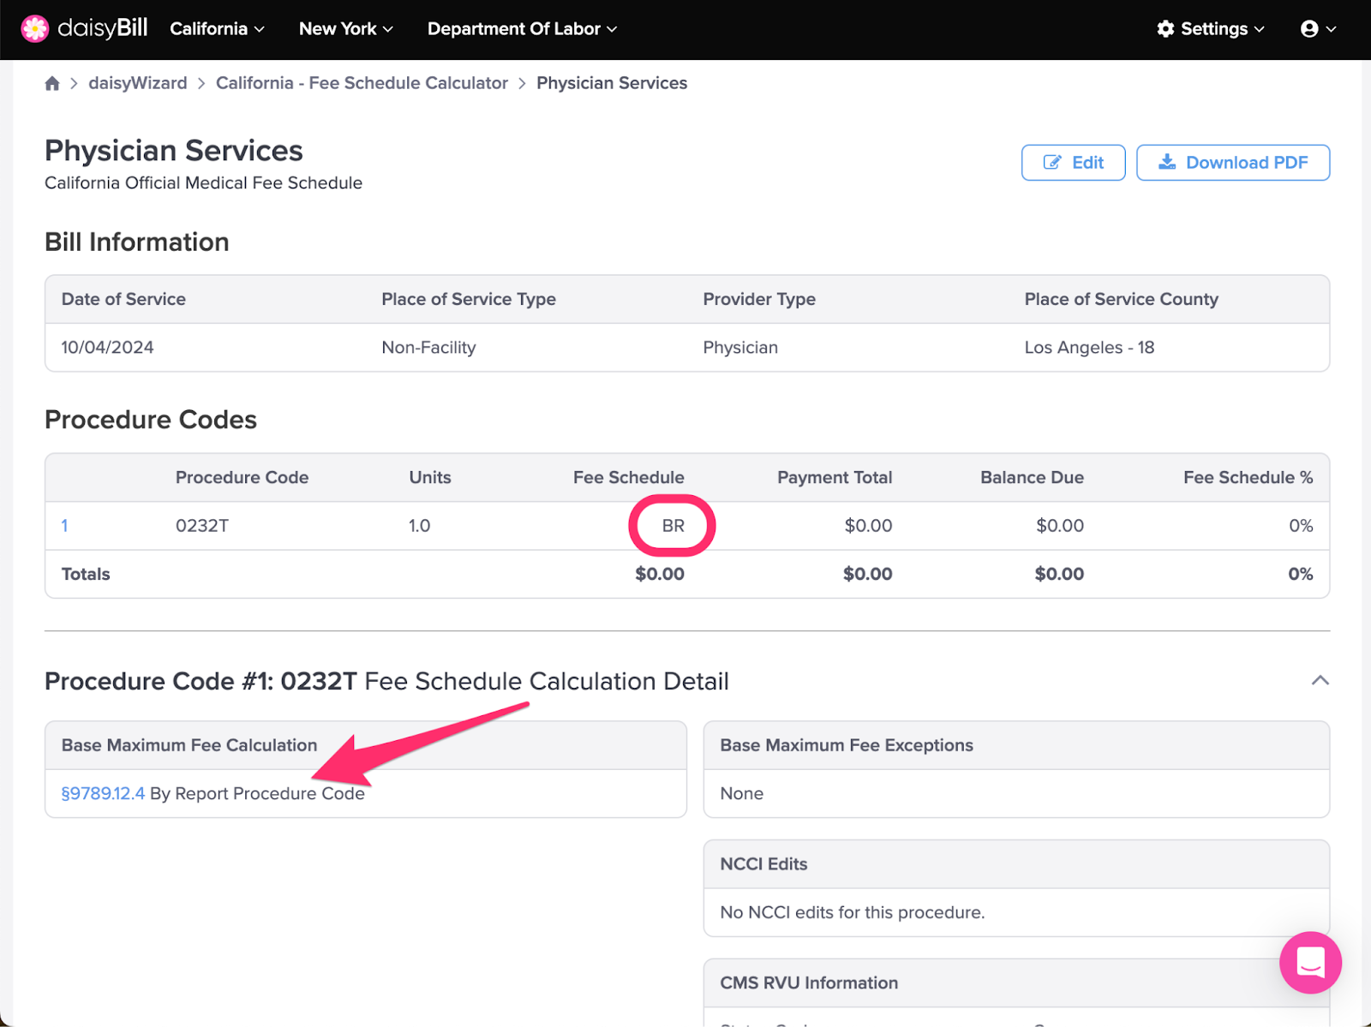1371x1027 pixels.
Task: Expand the account menu chevron
Action: coord(1329,28)
